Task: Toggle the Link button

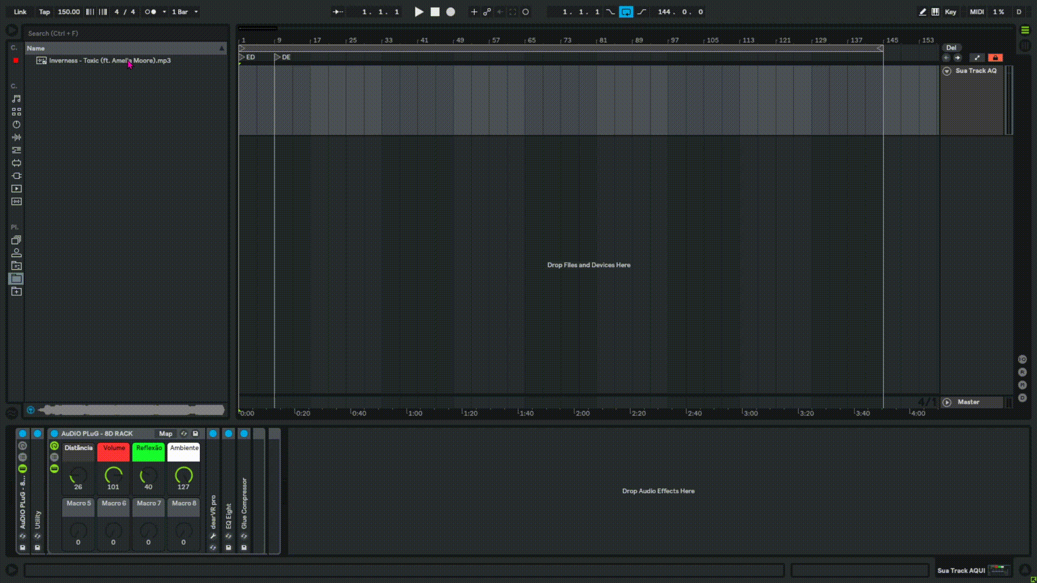Action: point(20,12)
